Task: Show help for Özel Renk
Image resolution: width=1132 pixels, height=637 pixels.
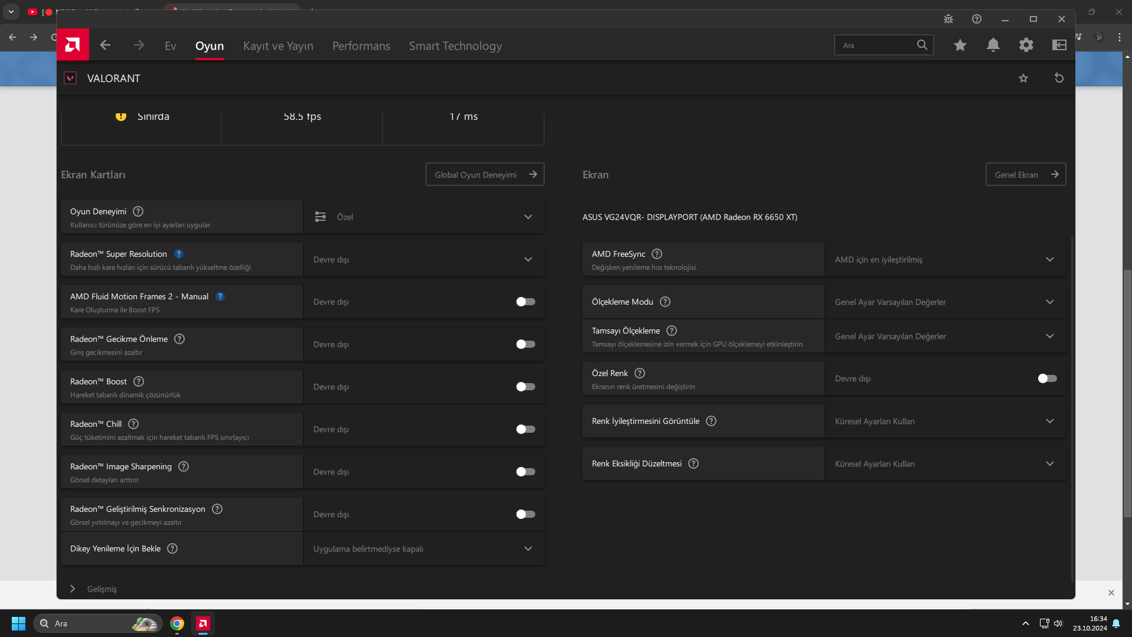Action: (x=640, y=373)
